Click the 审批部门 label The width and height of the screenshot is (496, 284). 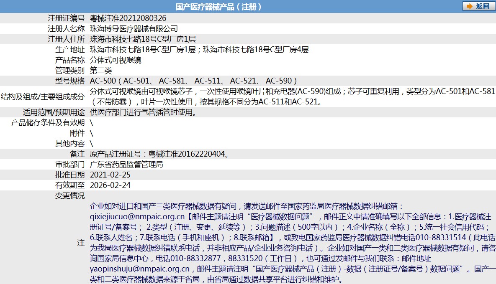(70, 165)
